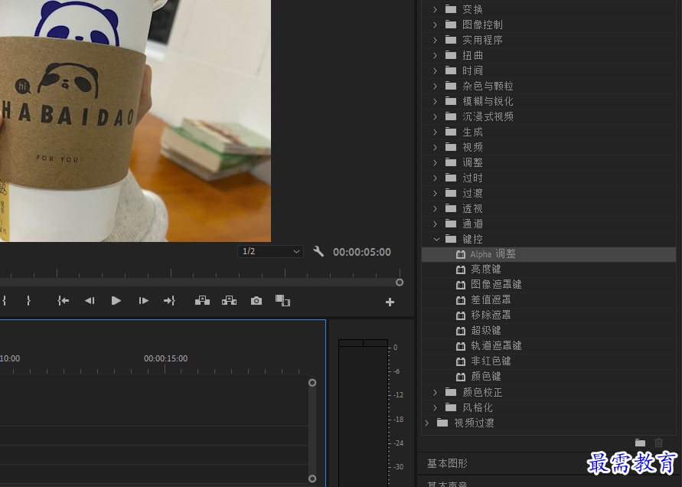The height and width of the screenshot is (487, 682).
Task: Click the program monitor zoom scrollbar handle
Action: (400, 283)
